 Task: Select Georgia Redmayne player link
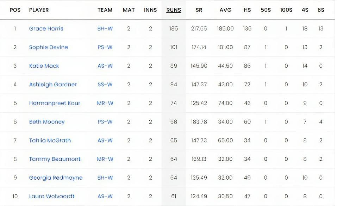tap(56, 178)
